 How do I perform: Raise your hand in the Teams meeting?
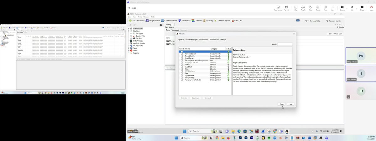[x=311, y=8]
